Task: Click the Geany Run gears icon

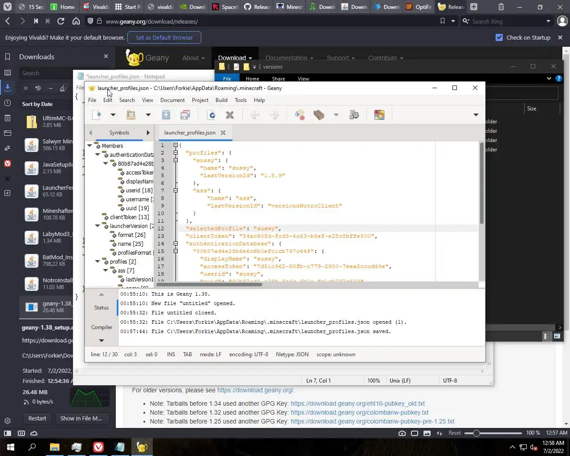Action: (x=354, y=115)
